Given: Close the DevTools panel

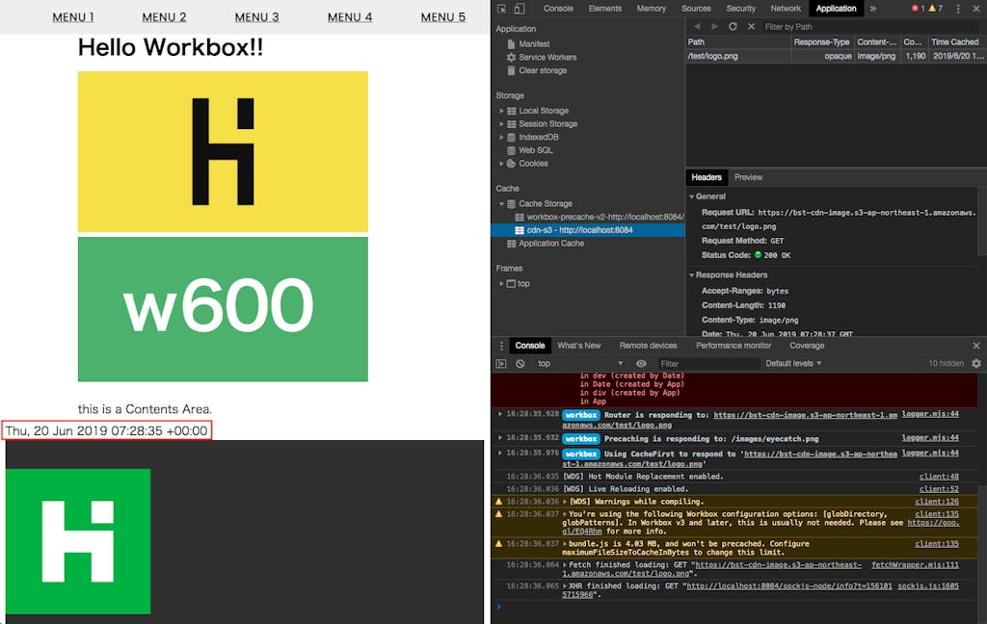Looking at the screenshot, I should (976, 9).
